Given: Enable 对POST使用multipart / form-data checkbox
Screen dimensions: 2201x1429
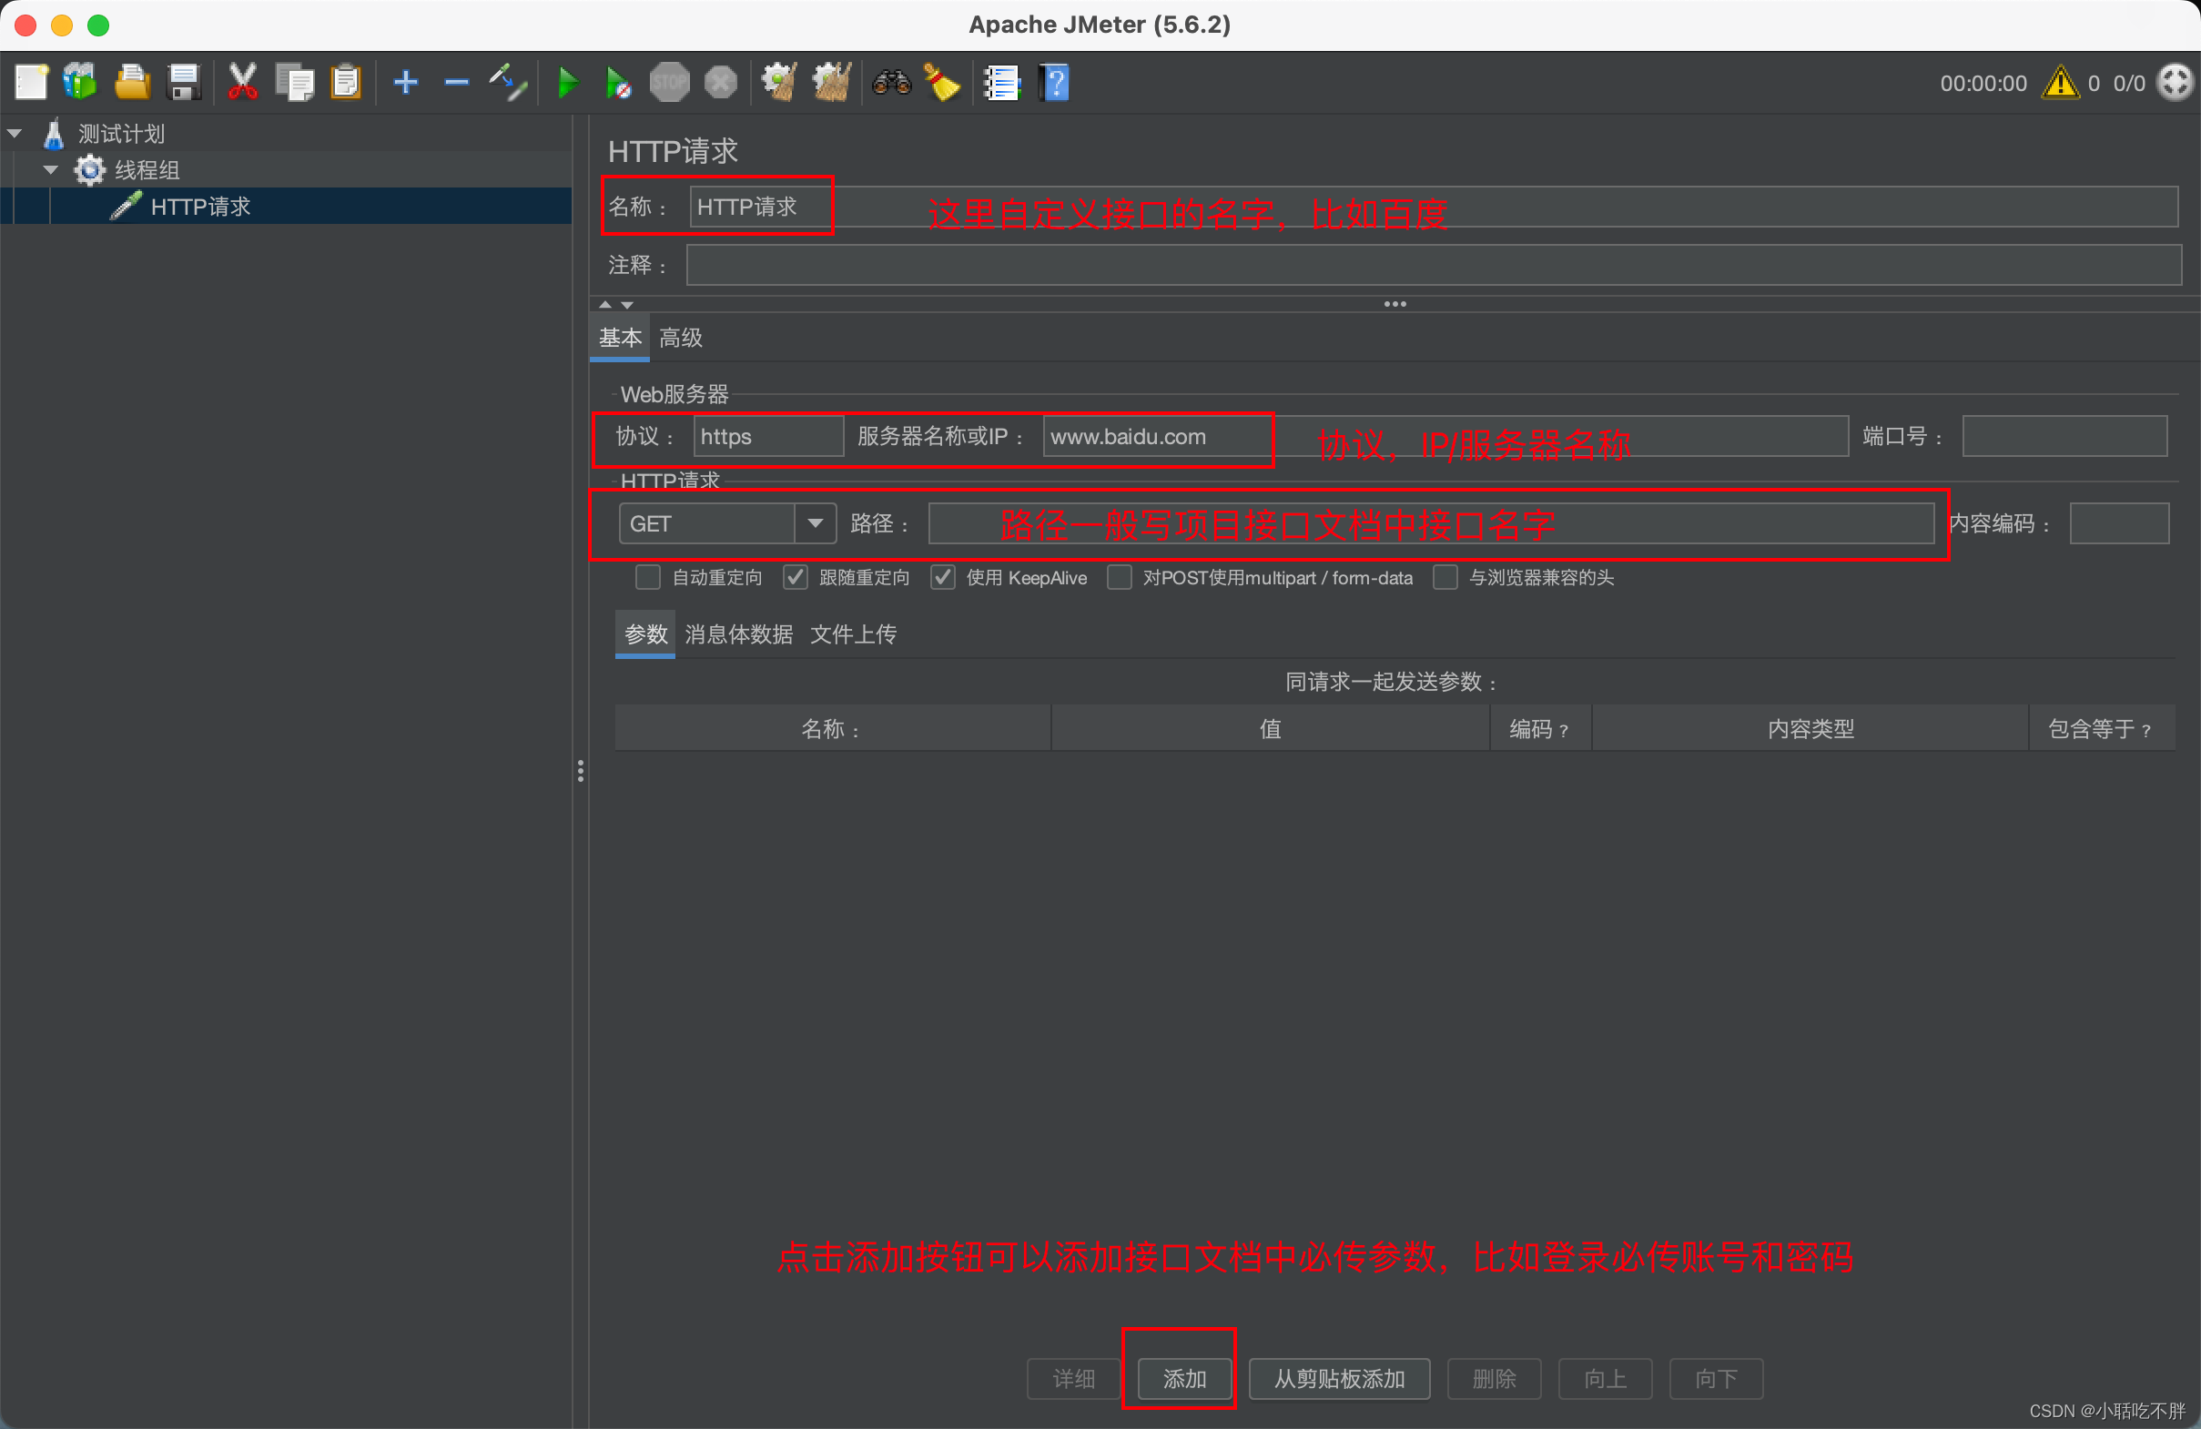Looking at the screenshot, I should click(x=1119, y=578).
